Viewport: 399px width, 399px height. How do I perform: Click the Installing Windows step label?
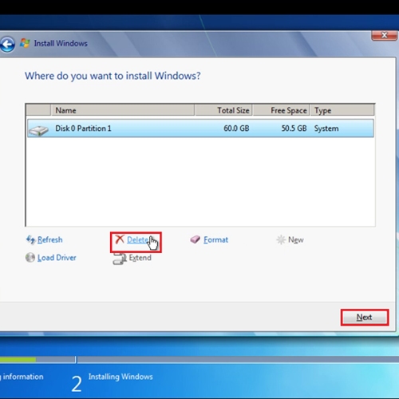[120, 377]
